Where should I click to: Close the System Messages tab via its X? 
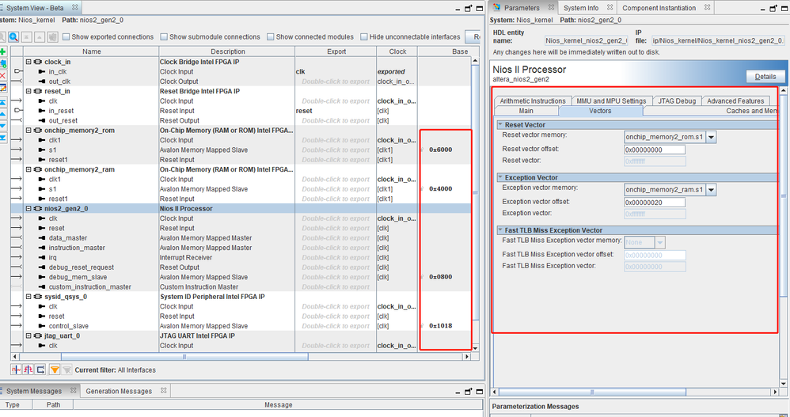73,390
